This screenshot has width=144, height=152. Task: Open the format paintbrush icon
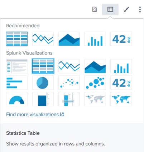coord(126,9)
